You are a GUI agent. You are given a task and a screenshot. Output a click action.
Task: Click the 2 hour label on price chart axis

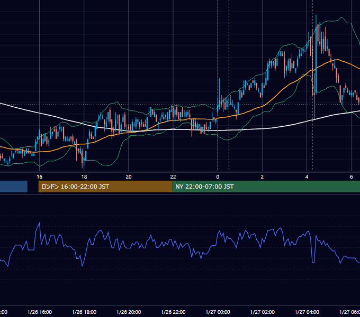[x=262, y=177]
